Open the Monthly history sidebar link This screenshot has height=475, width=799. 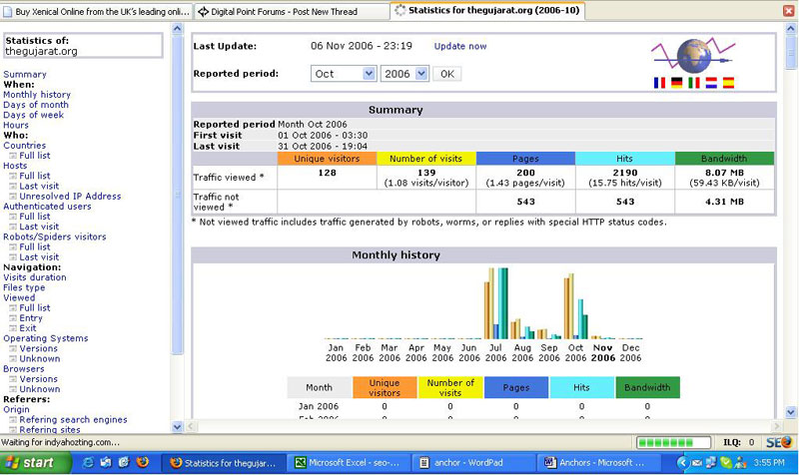tap(37, 95)
